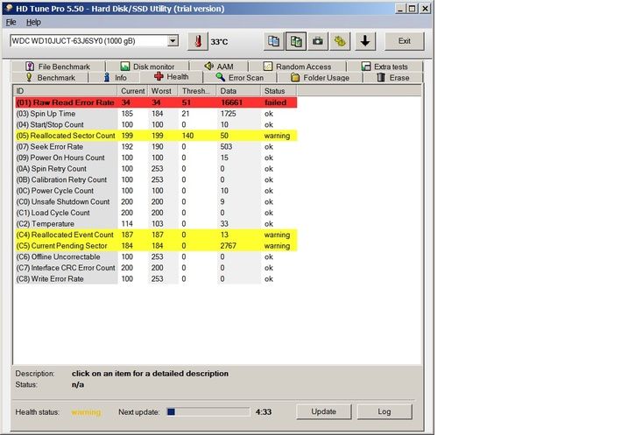Image resolution: width=635 pixels, height=435 pixels.
Task: Click the thermometer temperature icon
Action: 197,41
